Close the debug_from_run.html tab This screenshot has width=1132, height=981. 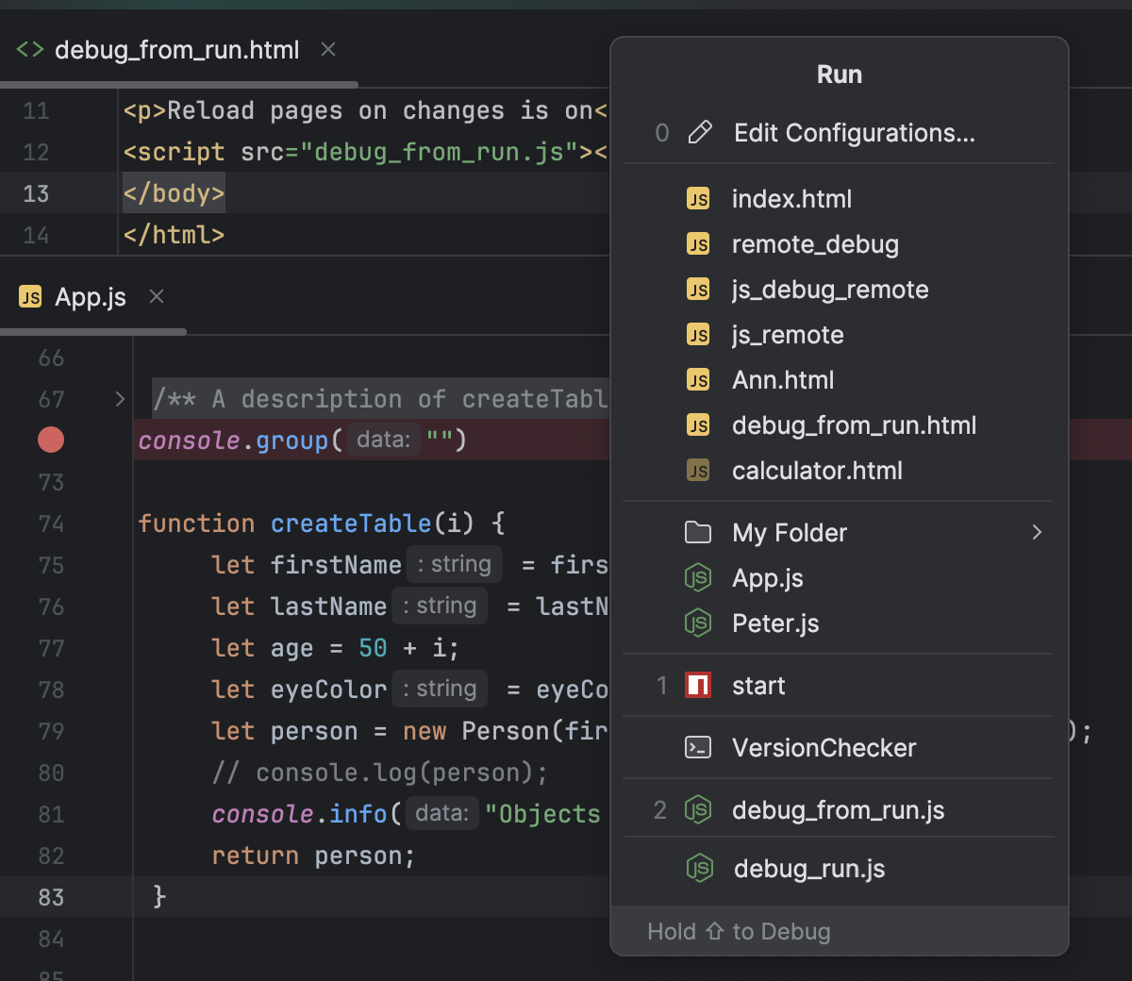pyautogui.click(x=328, y=49)
